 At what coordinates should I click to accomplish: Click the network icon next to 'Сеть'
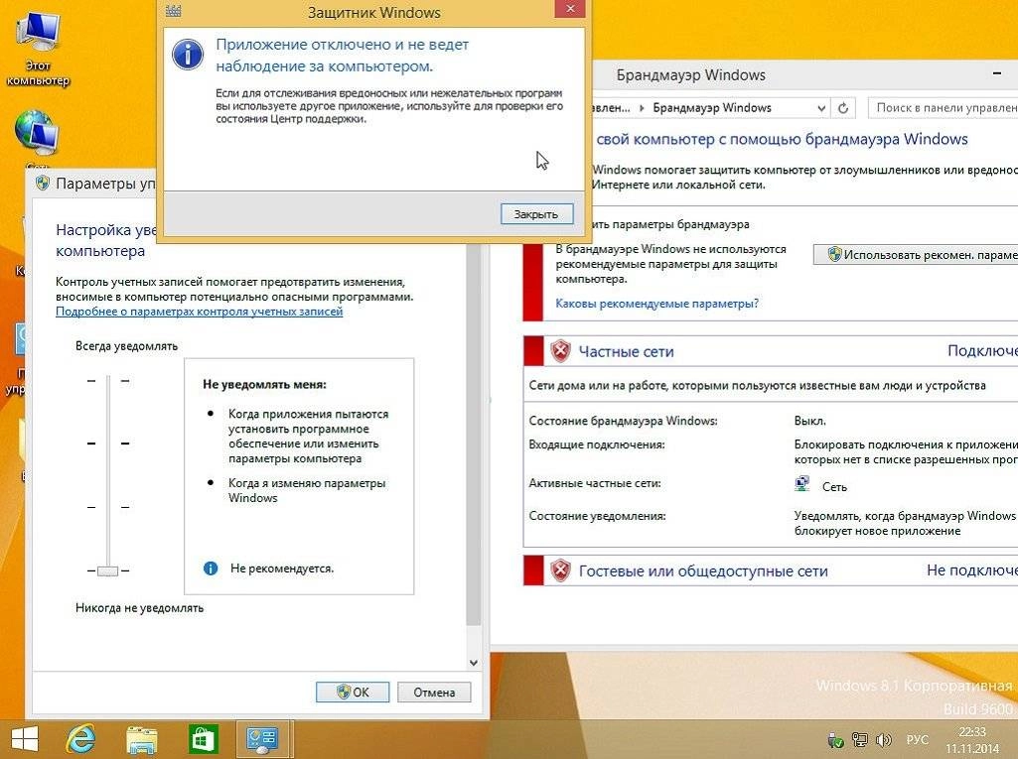(x=802, y=484)
